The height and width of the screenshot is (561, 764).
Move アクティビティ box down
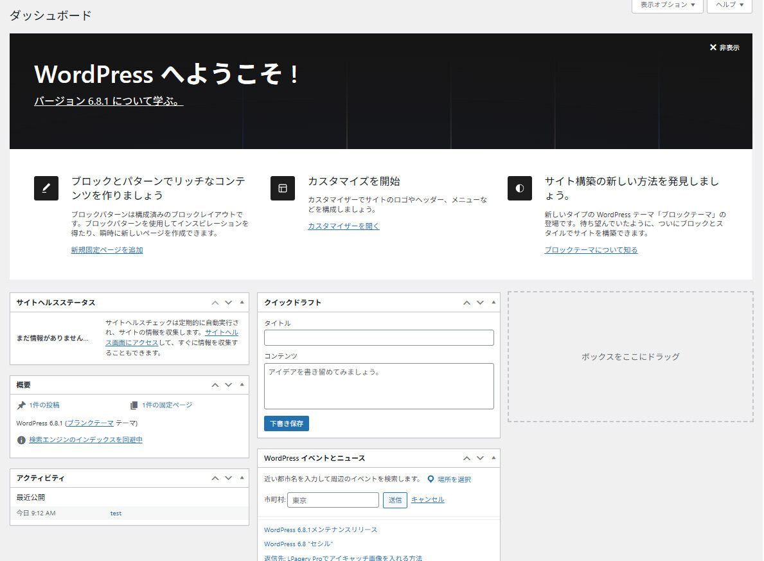(228, 478)
